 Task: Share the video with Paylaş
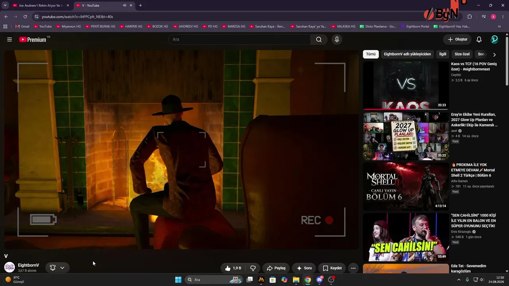(276, 268)
